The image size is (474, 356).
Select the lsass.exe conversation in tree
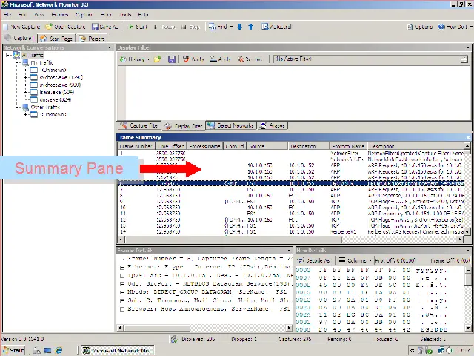(55, 92)
